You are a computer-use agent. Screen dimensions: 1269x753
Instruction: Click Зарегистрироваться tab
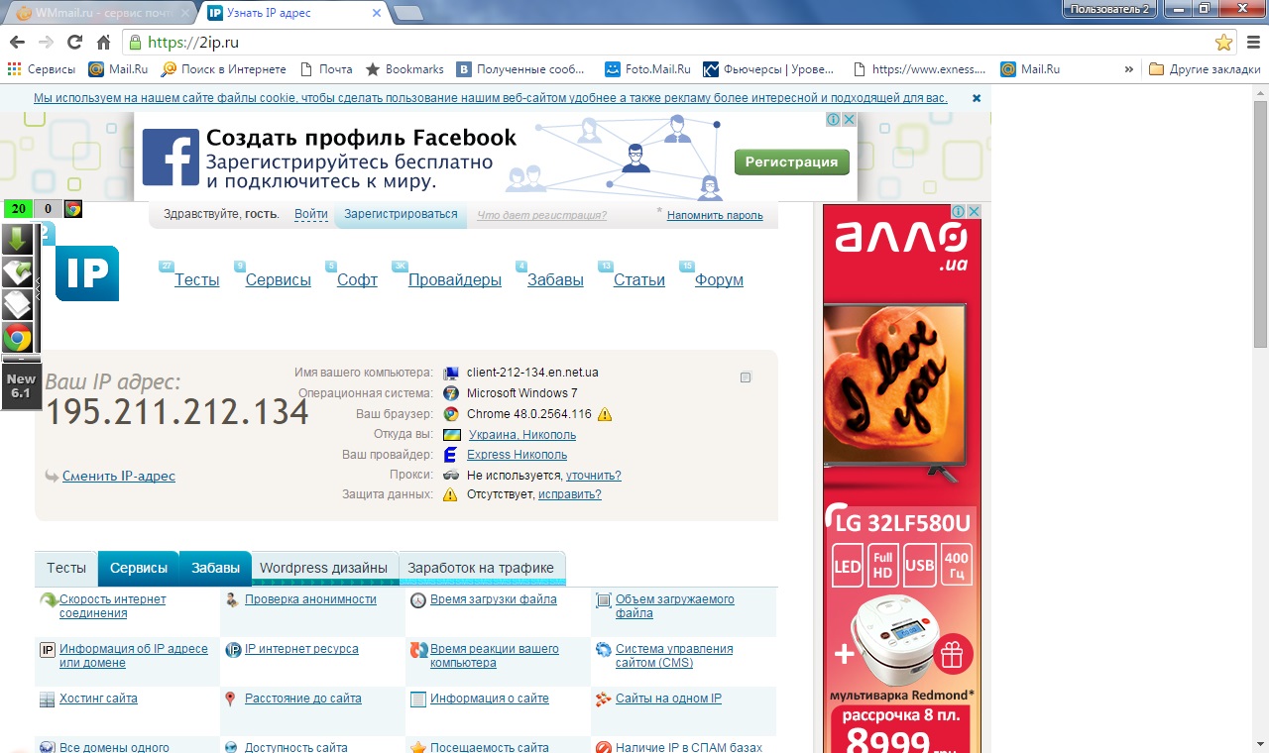coord(401,214)
